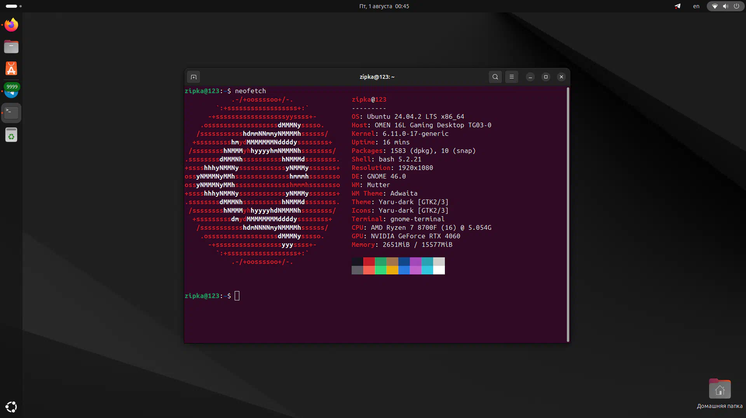
Task: Click the Uptime 16 mins line
Action: (x=381, y=142)
